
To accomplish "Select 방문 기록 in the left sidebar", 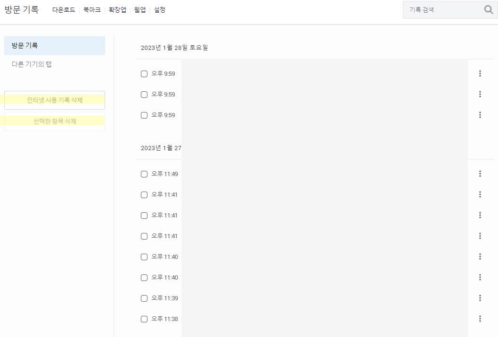I will pyautogui.click(x=55, y=45).
